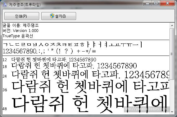Click the size 36 sample text line
The height and width of the screenshot is (117, 177).
pos(90,86)
